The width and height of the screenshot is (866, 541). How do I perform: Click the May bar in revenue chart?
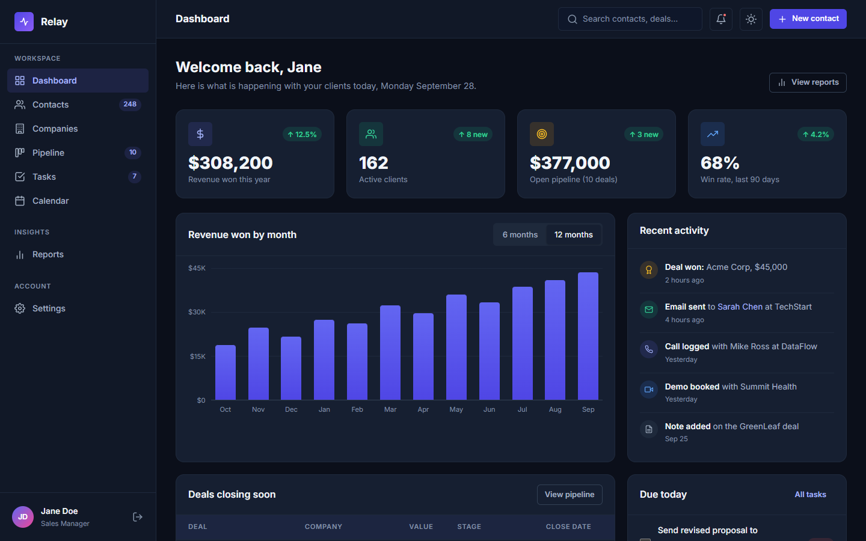[456, 347]
